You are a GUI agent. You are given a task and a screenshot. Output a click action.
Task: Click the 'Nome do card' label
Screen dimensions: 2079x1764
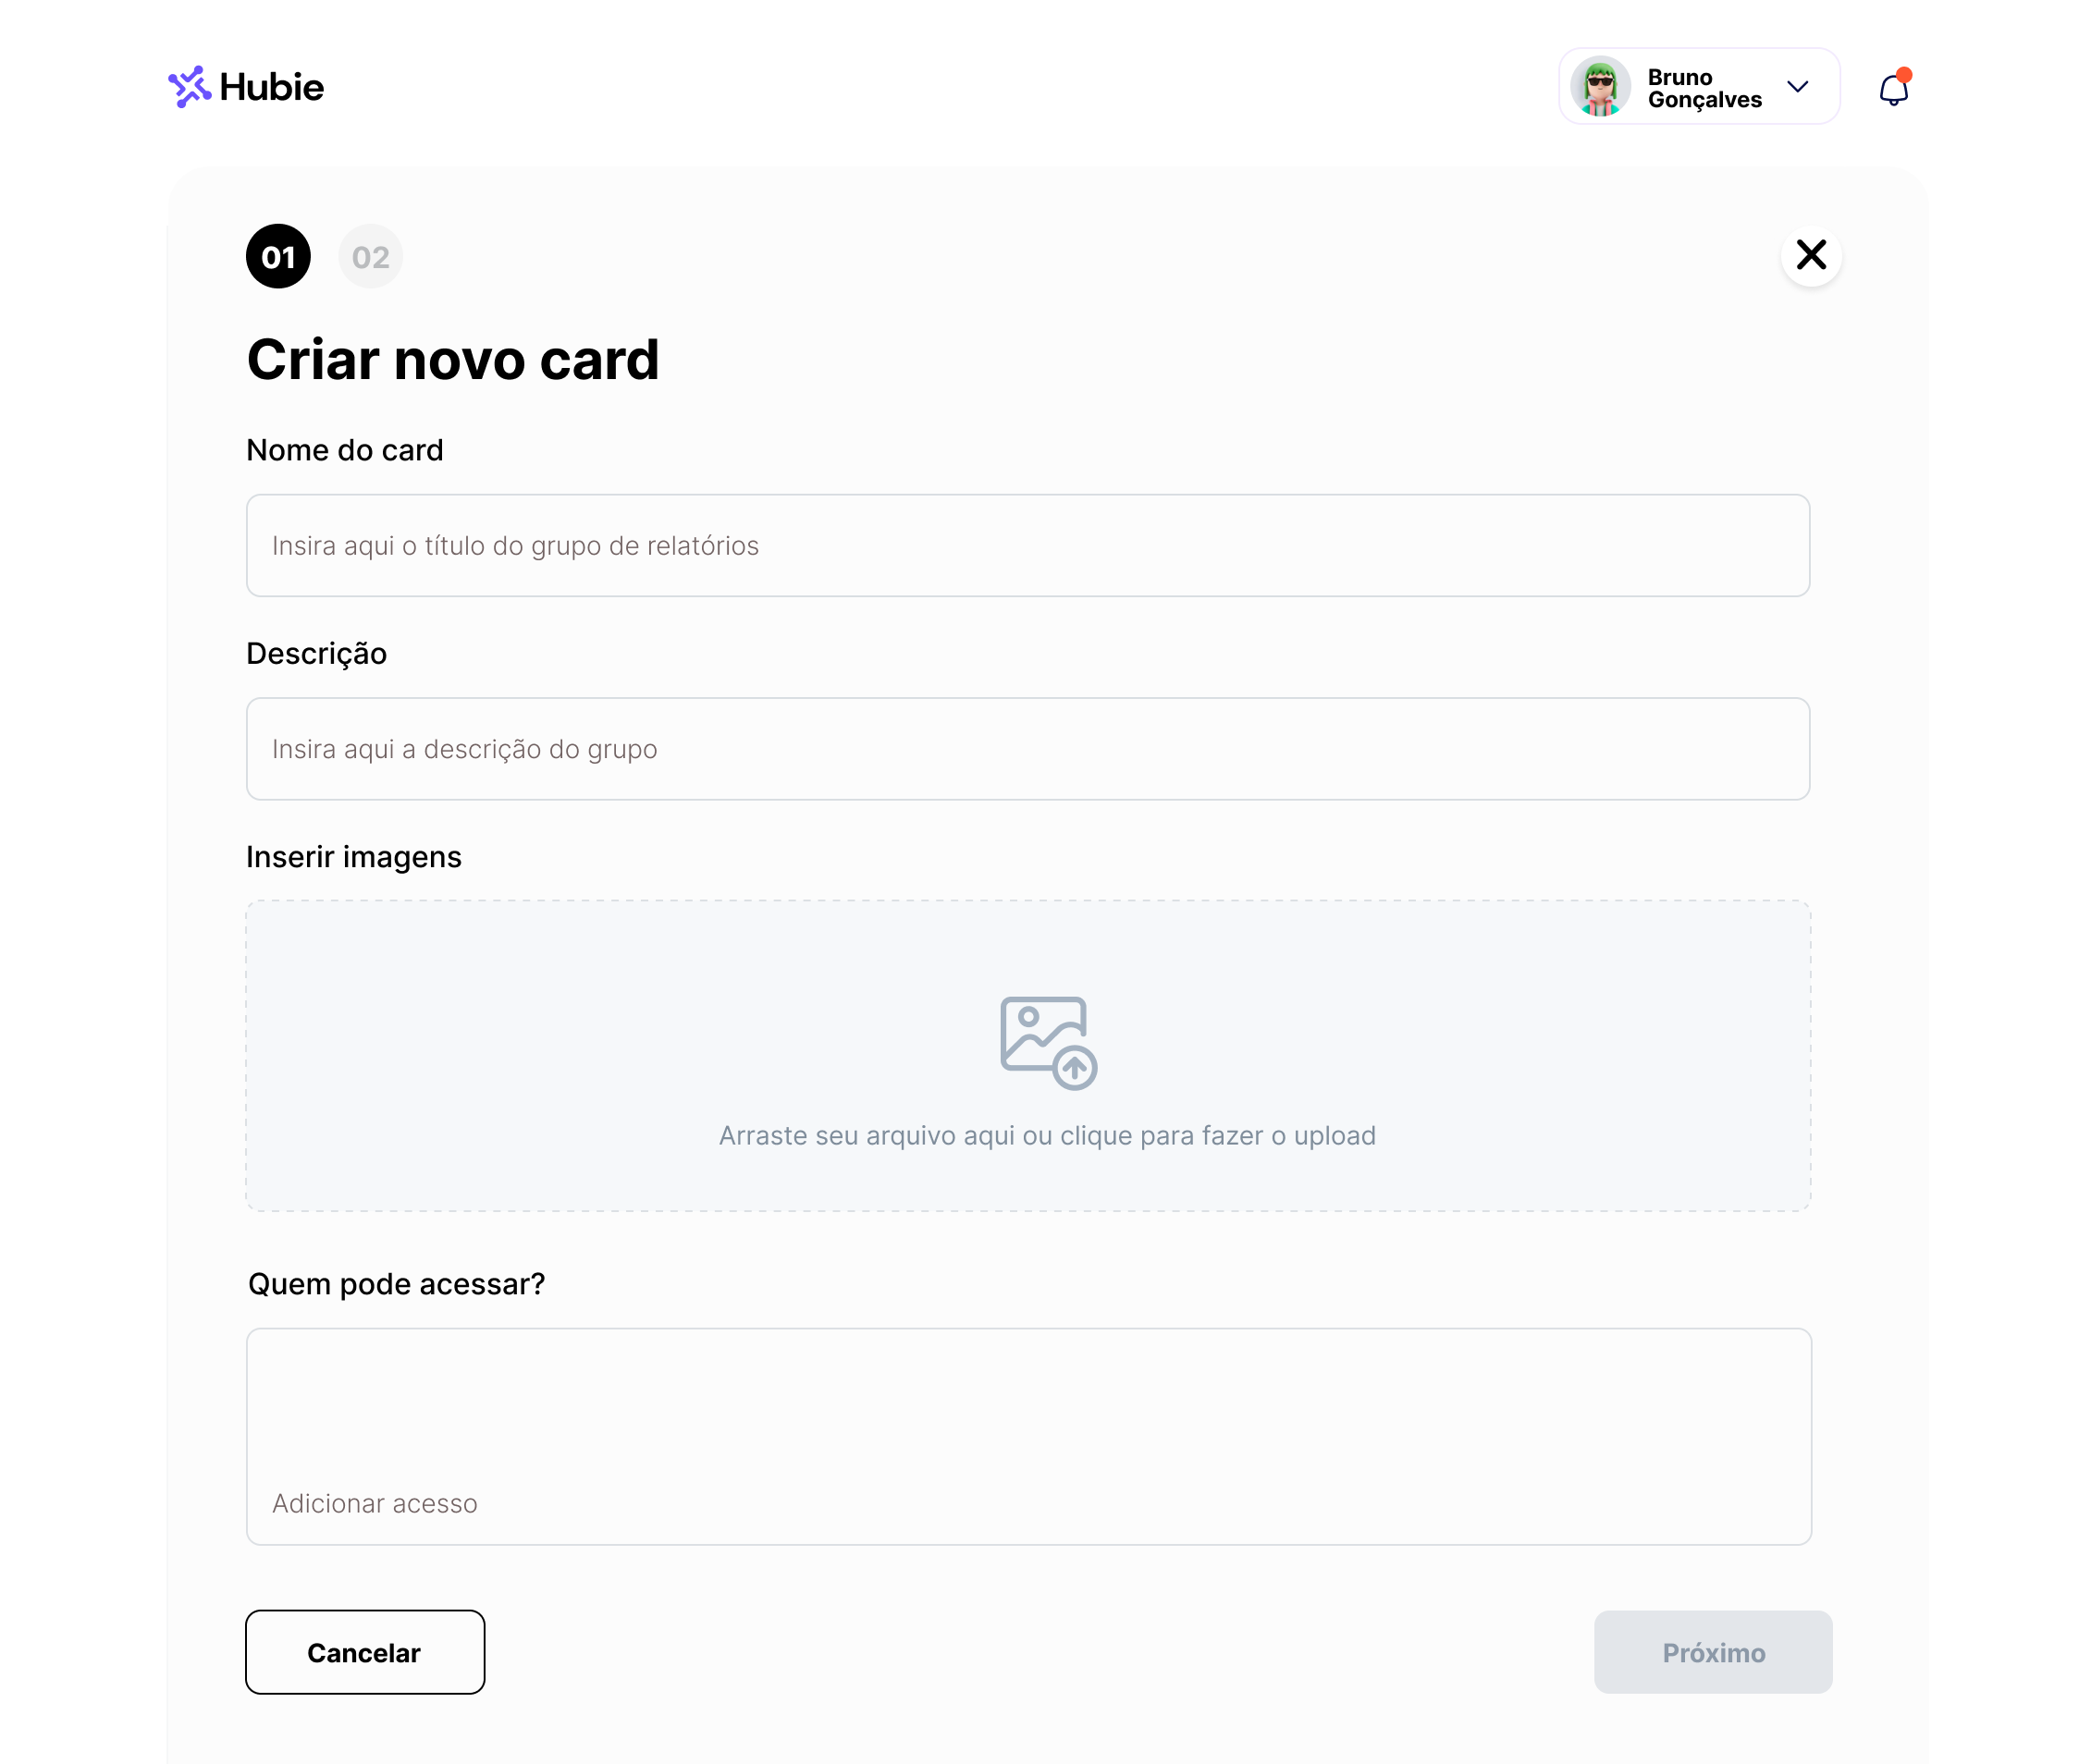(344, 451)
